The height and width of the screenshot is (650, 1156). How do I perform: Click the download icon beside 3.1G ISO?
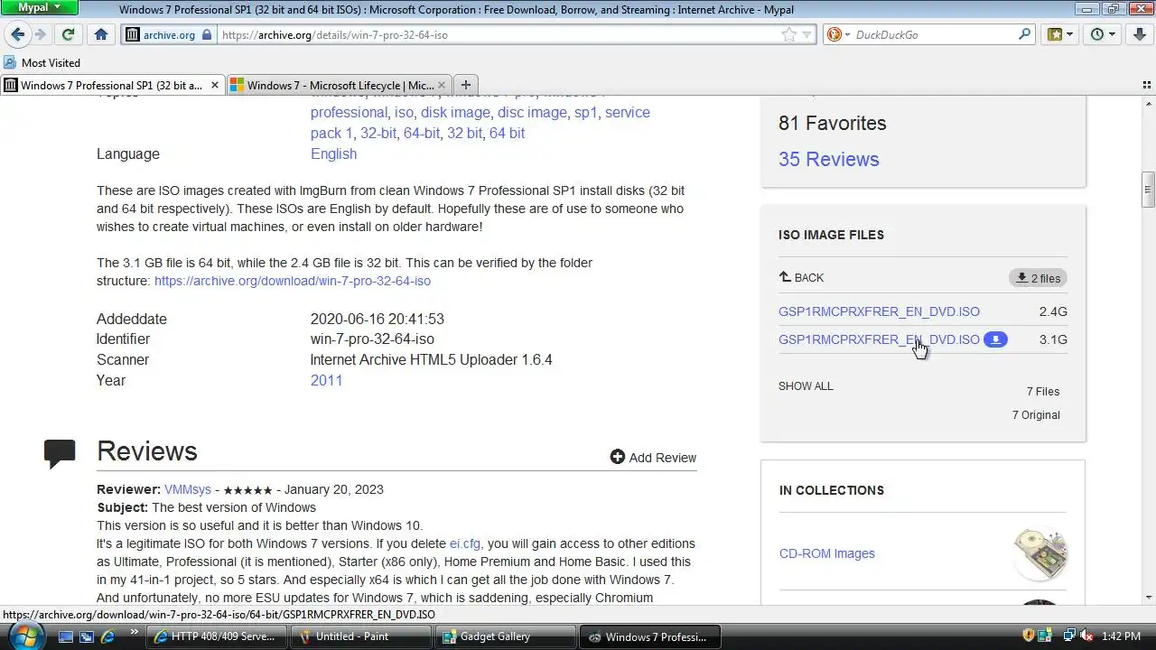[x=995, y=339]
